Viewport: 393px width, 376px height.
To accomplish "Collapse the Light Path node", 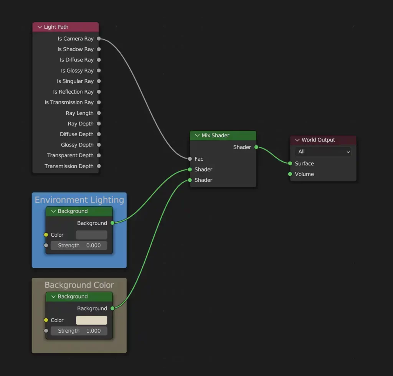I will tap(39, 27).
